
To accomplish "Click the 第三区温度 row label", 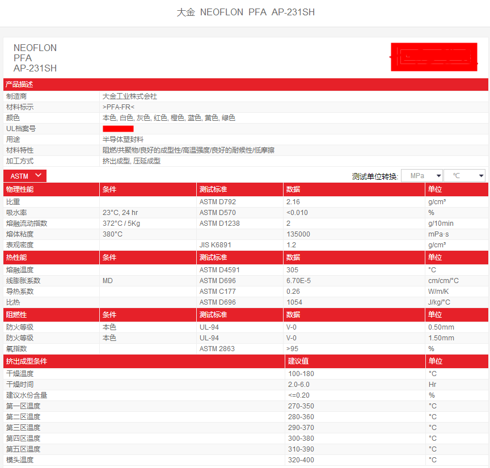I will click(23, 428).
